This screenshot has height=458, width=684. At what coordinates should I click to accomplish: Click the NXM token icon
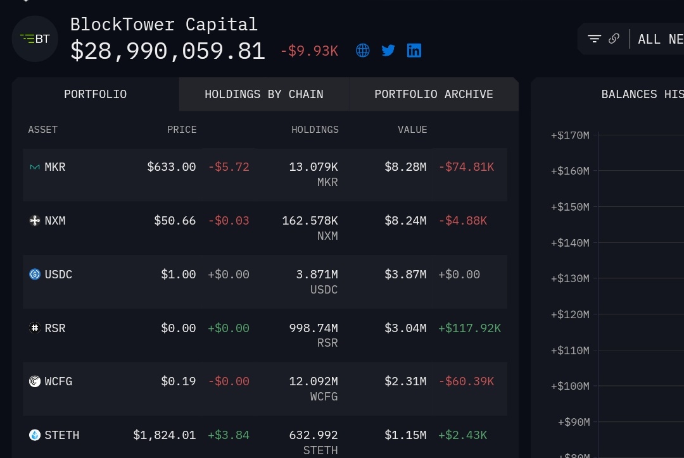[x=34, y=221]
